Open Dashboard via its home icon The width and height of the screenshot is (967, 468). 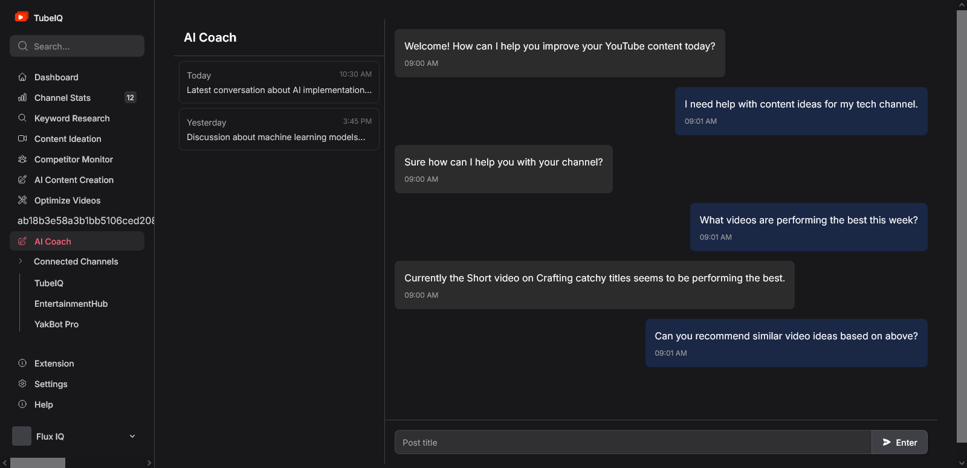pyautogui.click(x=22, y=77)
